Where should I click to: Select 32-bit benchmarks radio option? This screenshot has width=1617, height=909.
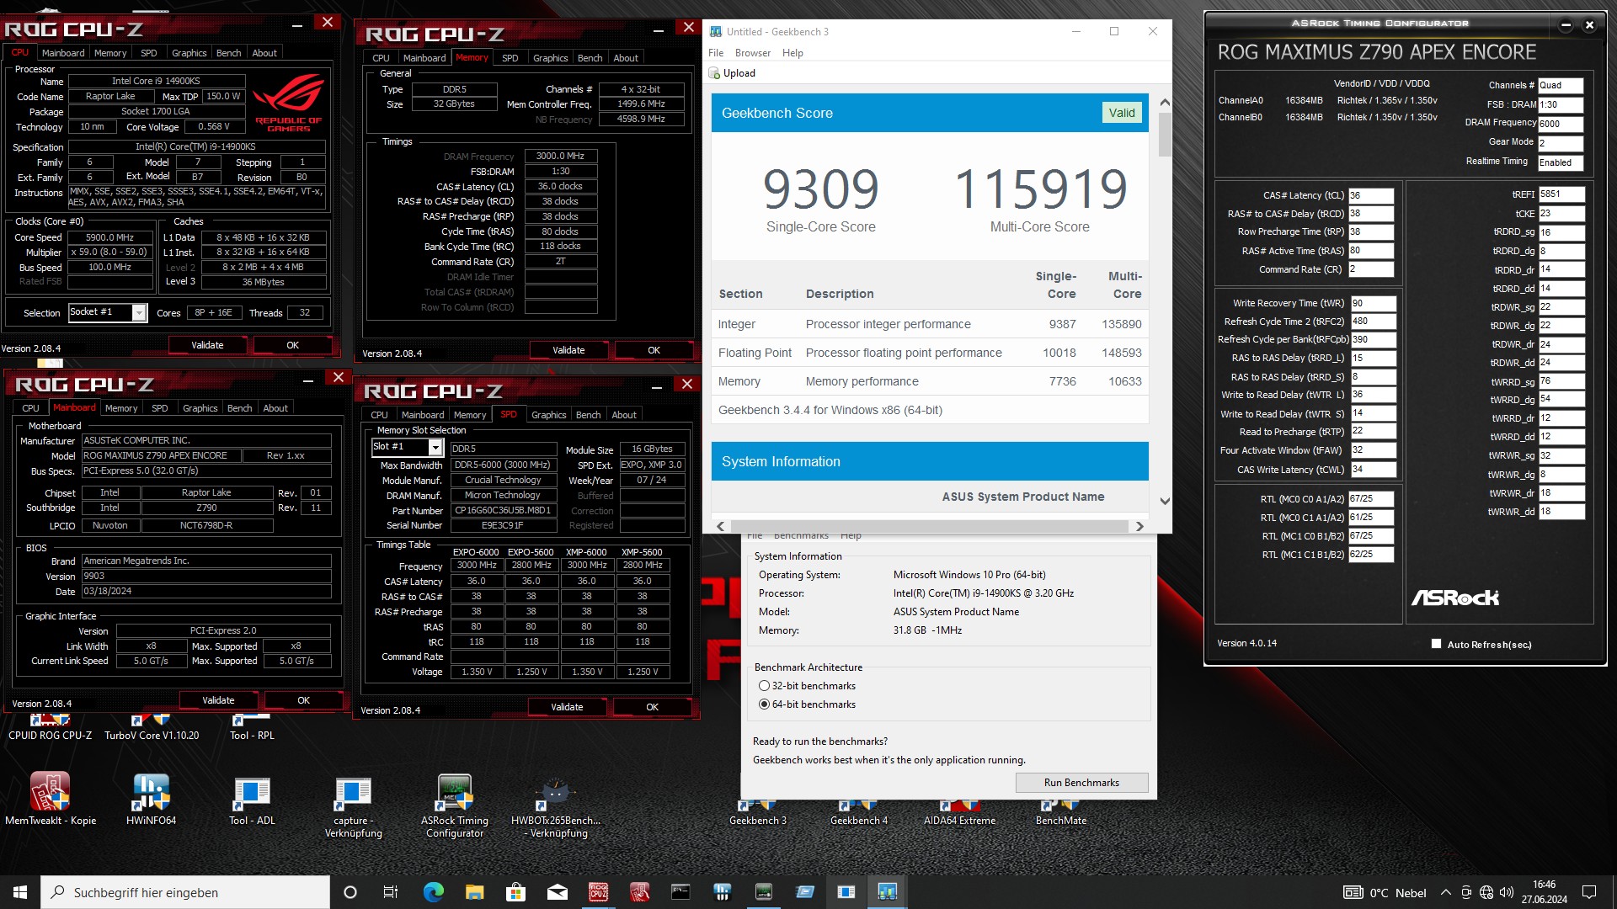coord(764,686)
